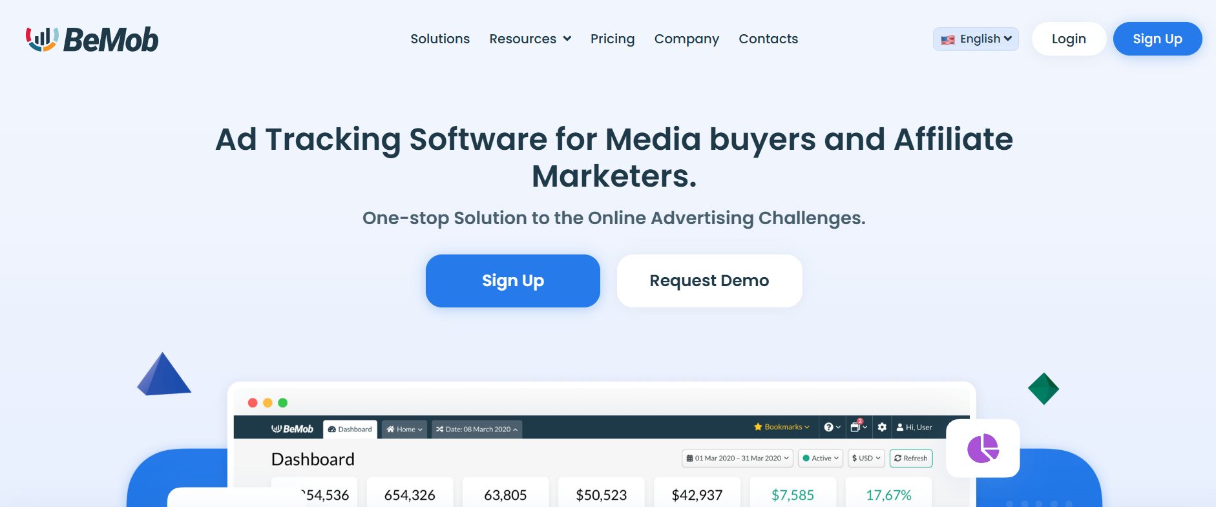
Task: Click the yellow window dot
Action: (267, 402)
